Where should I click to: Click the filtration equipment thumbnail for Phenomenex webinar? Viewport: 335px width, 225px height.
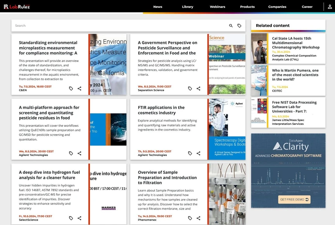[x=227, y=194]
